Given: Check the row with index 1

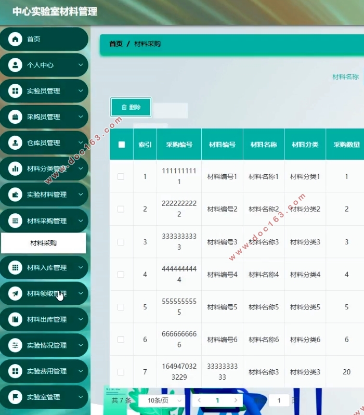Looking at the screenshot, I should 121,176.
